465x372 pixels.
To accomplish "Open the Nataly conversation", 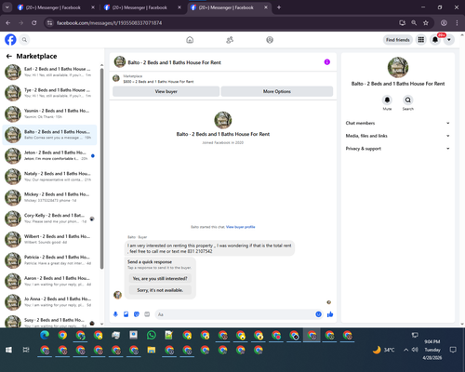I will [x=49, y=177].
